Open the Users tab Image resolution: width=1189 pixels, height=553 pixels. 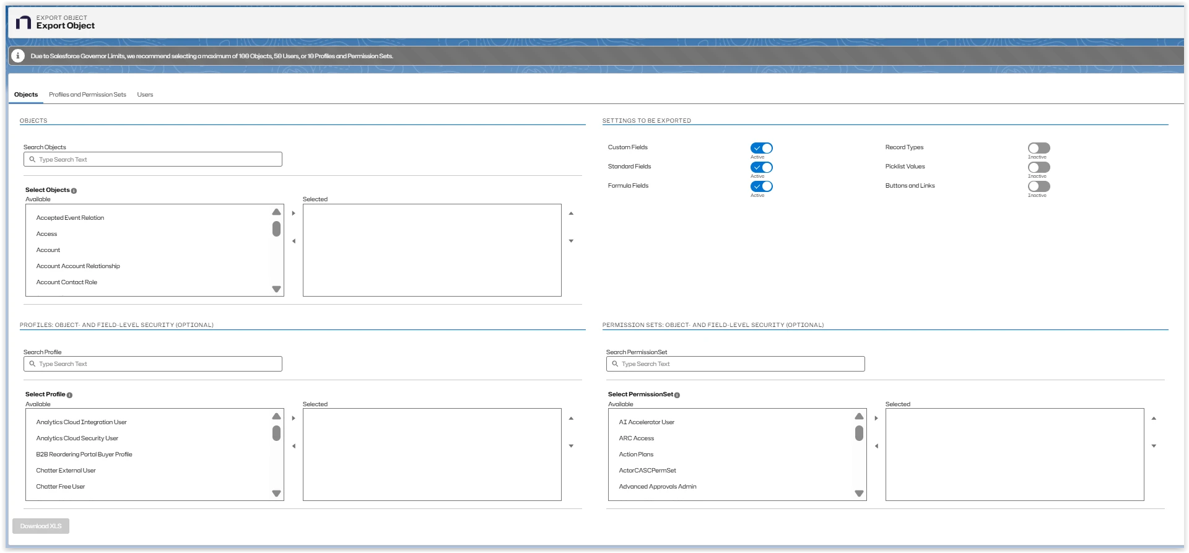(x=145, y=95)
